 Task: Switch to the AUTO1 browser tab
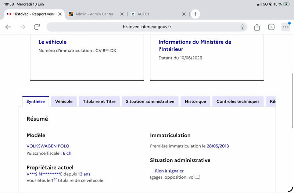(x=143, y=14)
